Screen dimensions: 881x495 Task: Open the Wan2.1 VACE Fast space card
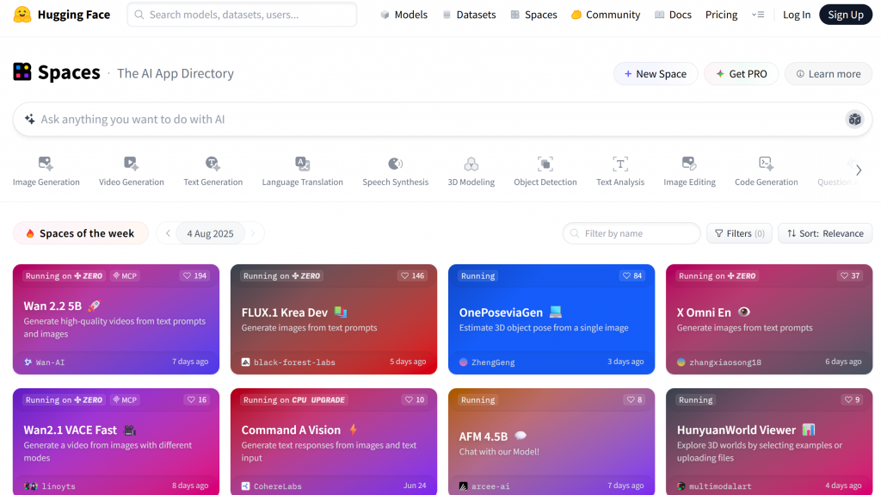click(116, 442)
